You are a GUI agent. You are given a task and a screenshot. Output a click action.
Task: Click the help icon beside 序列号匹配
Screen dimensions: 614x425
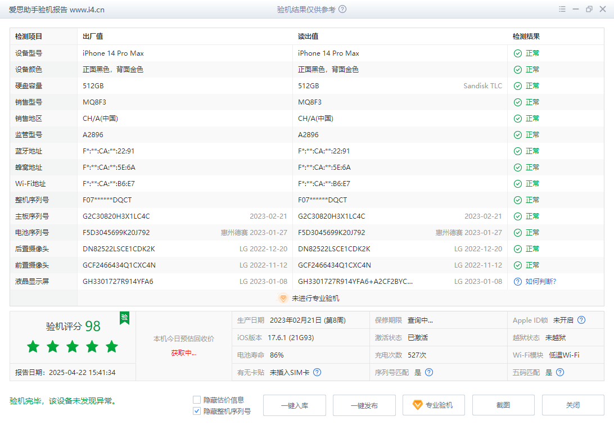429,372
